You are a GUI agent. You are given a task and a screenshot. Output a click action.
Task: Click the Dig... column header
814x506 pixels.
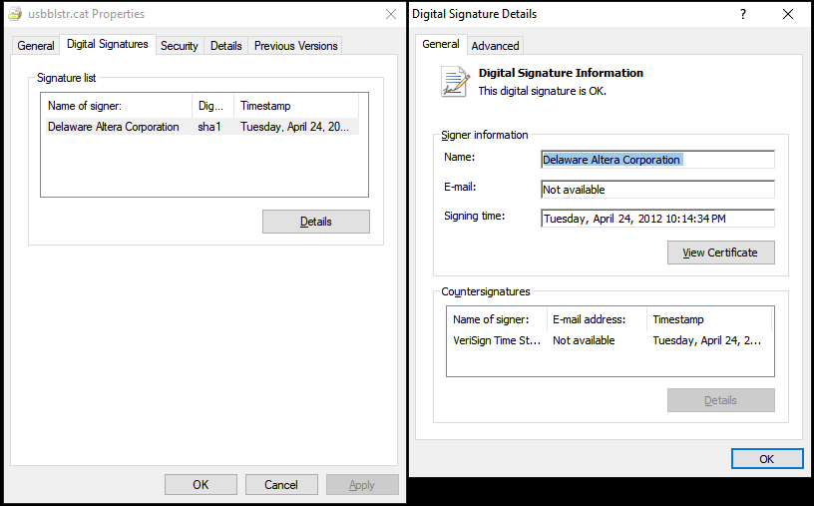212,106
